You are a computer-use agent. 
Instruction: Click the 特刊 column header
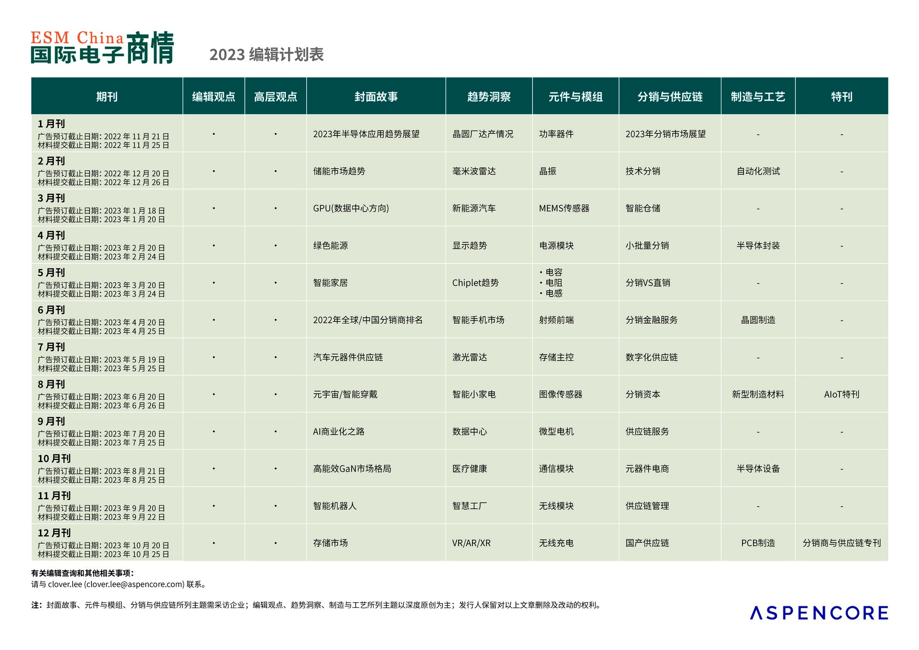pos(842,97)
